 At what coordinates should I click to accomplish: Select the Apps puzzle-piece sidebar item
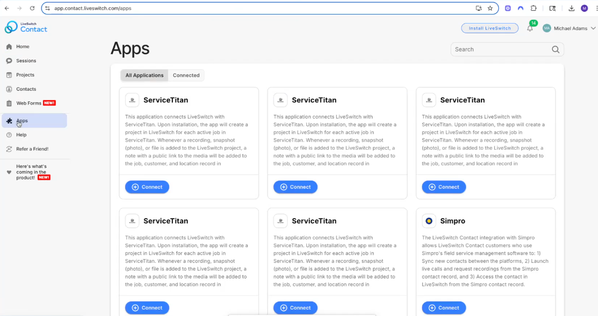(x=34, y=121)
